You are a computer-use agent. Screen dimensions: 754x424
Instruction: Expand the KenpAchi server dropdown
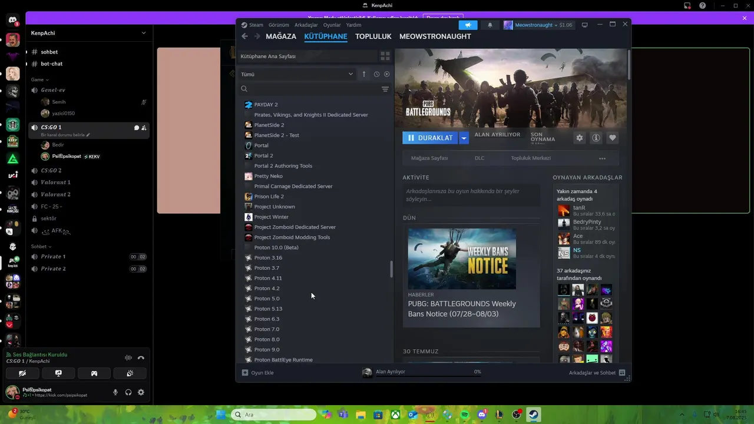(143, 33)
